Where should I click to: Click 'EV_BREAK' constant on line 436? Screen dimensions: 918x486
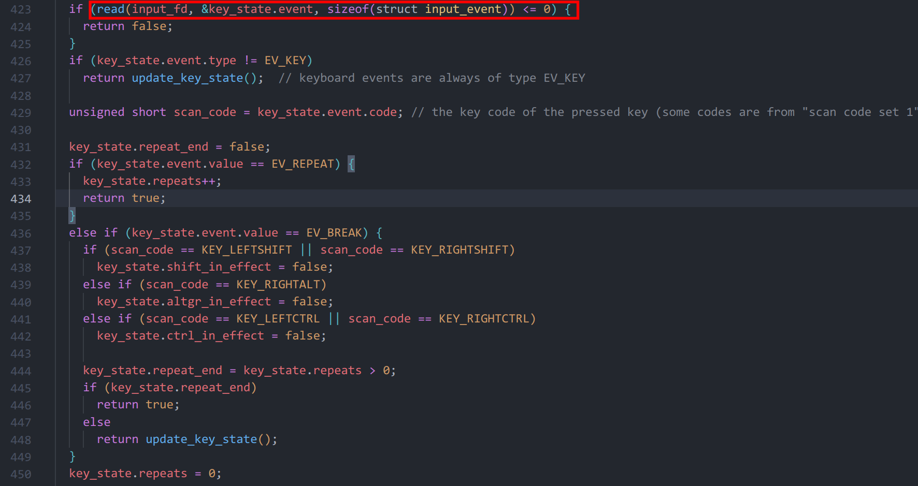[334, 233]
